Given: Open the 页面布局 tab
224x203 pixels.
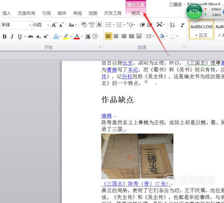Looking at the screenshot, I should pos(27,13).
